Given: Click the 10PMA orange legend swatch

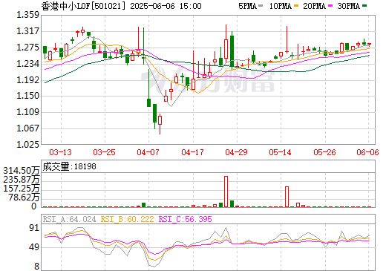Looking at the screenshot, I should pyautogui.click(x=296, y=6).
